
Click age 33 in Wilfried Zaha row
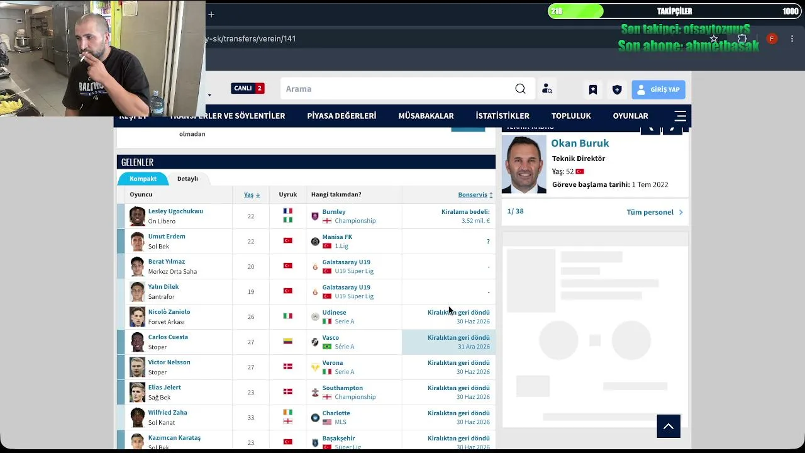coord(251,418)
